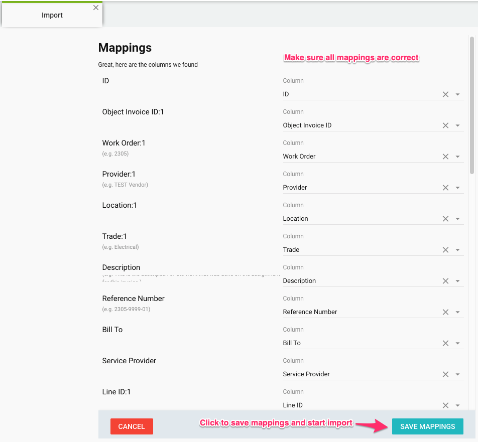The height and width of the screenshot is (442, 478).
Task: Click the 'Bill To' row label
Action: [112, 330]
